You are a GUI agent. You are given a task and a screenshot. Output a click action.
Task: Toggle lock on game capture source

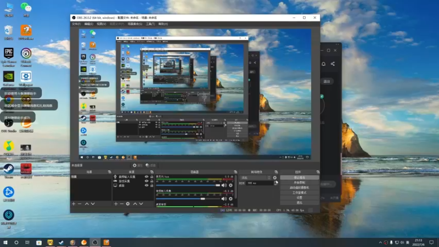pos(152,181)
